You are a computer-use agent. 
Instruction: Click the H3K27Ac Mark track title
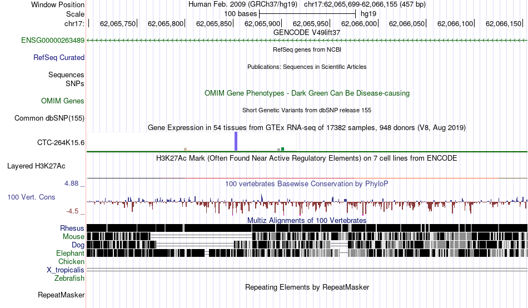tap(307, 158)
